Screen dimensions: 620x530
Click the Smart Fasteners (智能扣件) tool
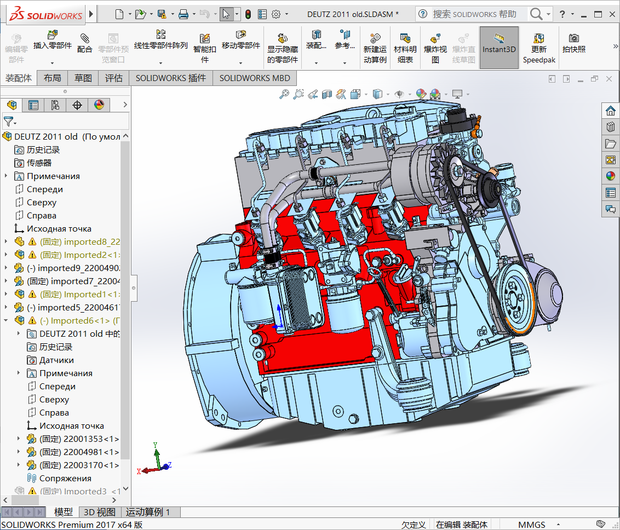(x=204, y=48)
